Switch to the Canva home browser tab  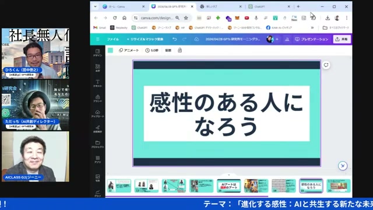coord(124,6)
